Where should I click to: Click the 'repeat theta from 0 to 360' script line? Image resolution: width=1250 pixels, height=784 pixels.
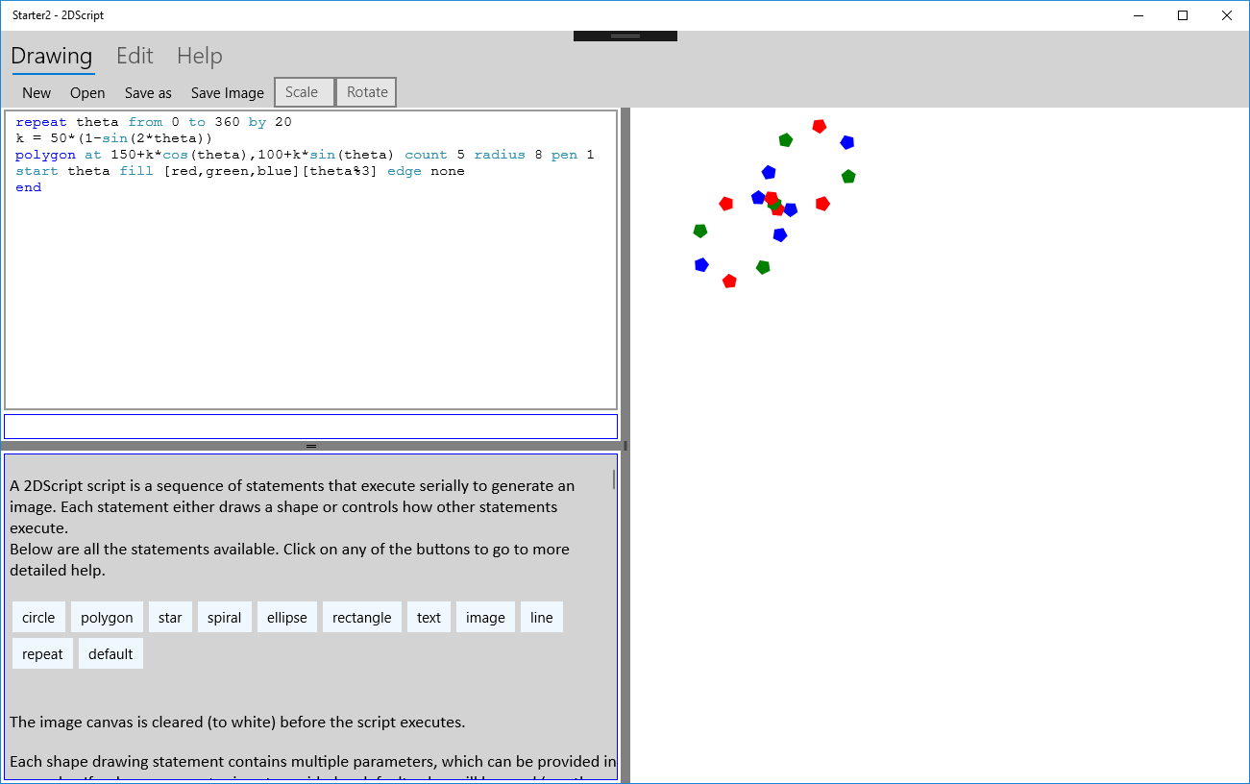[x=154, y=122]
